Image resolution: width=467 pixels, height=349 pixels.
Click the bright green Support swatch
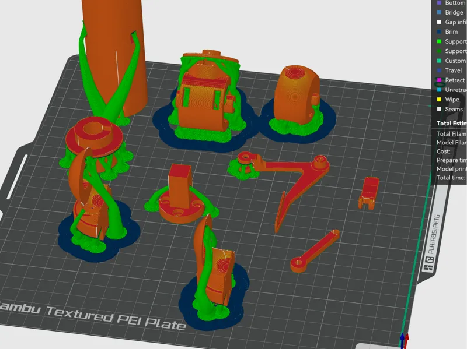tap(439, 41)
